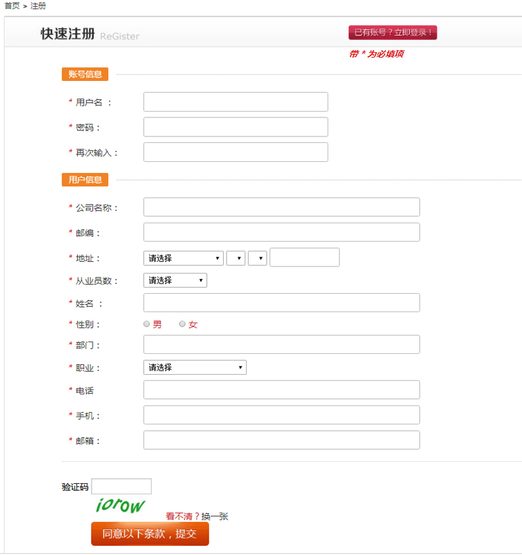
Task: Submit with 同意以下条款，提交 button
Action: (x=150, y=533)
